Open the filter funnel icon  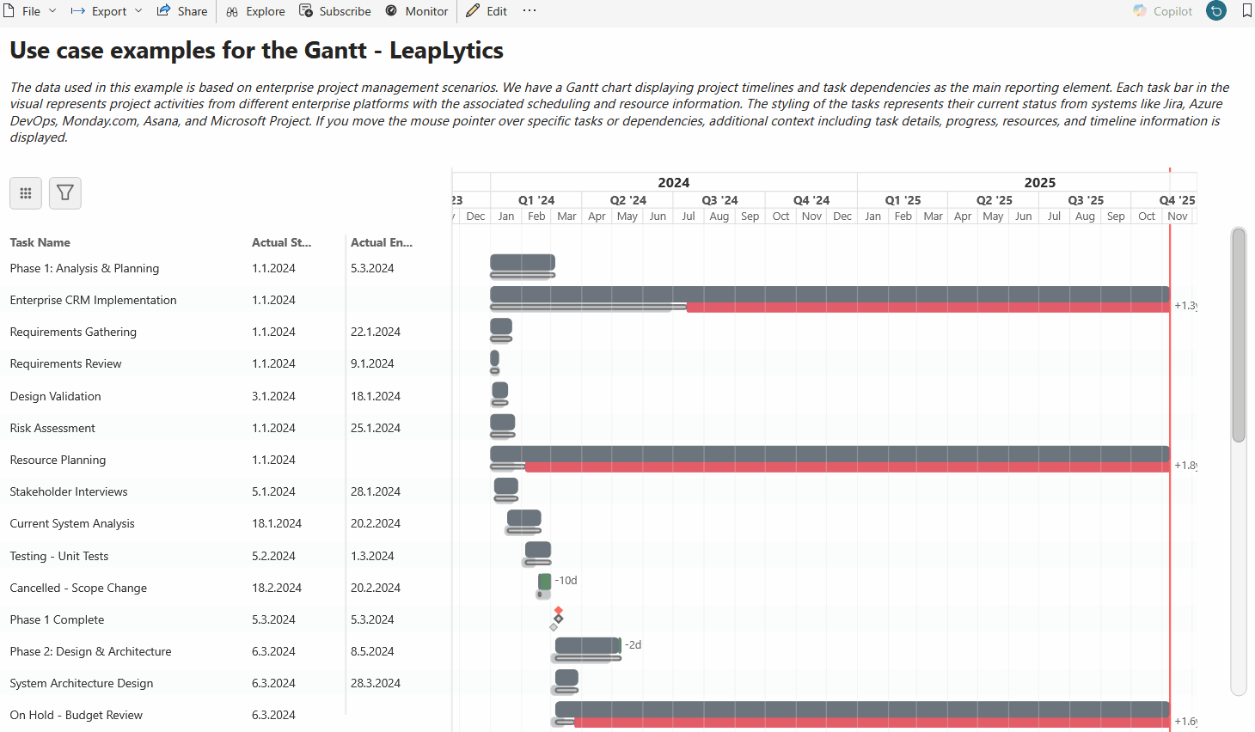tap(65, 193)
